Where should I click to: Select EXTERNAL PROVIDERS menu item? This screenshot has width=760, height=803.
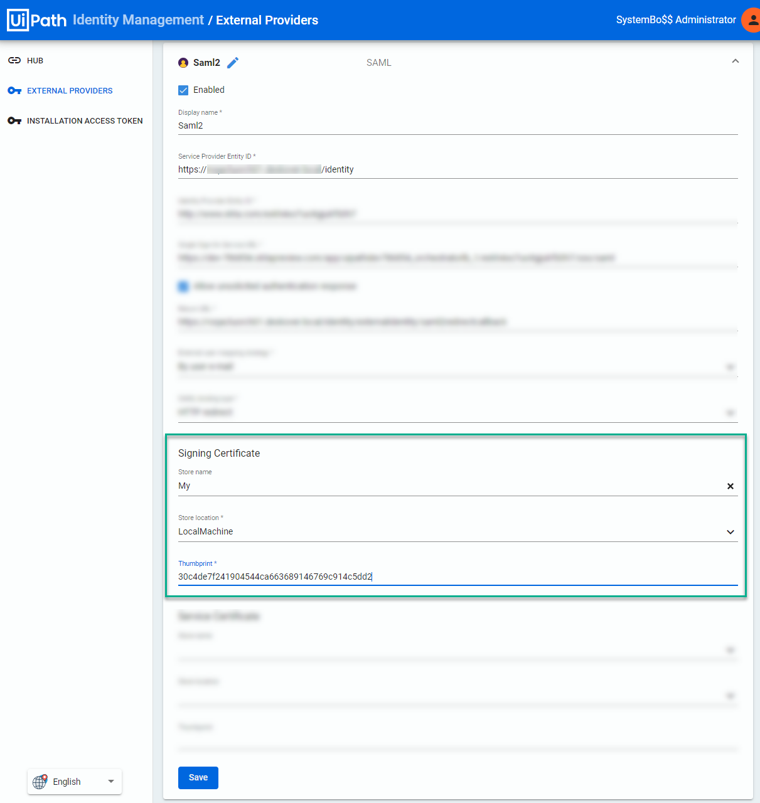[70, 91]
